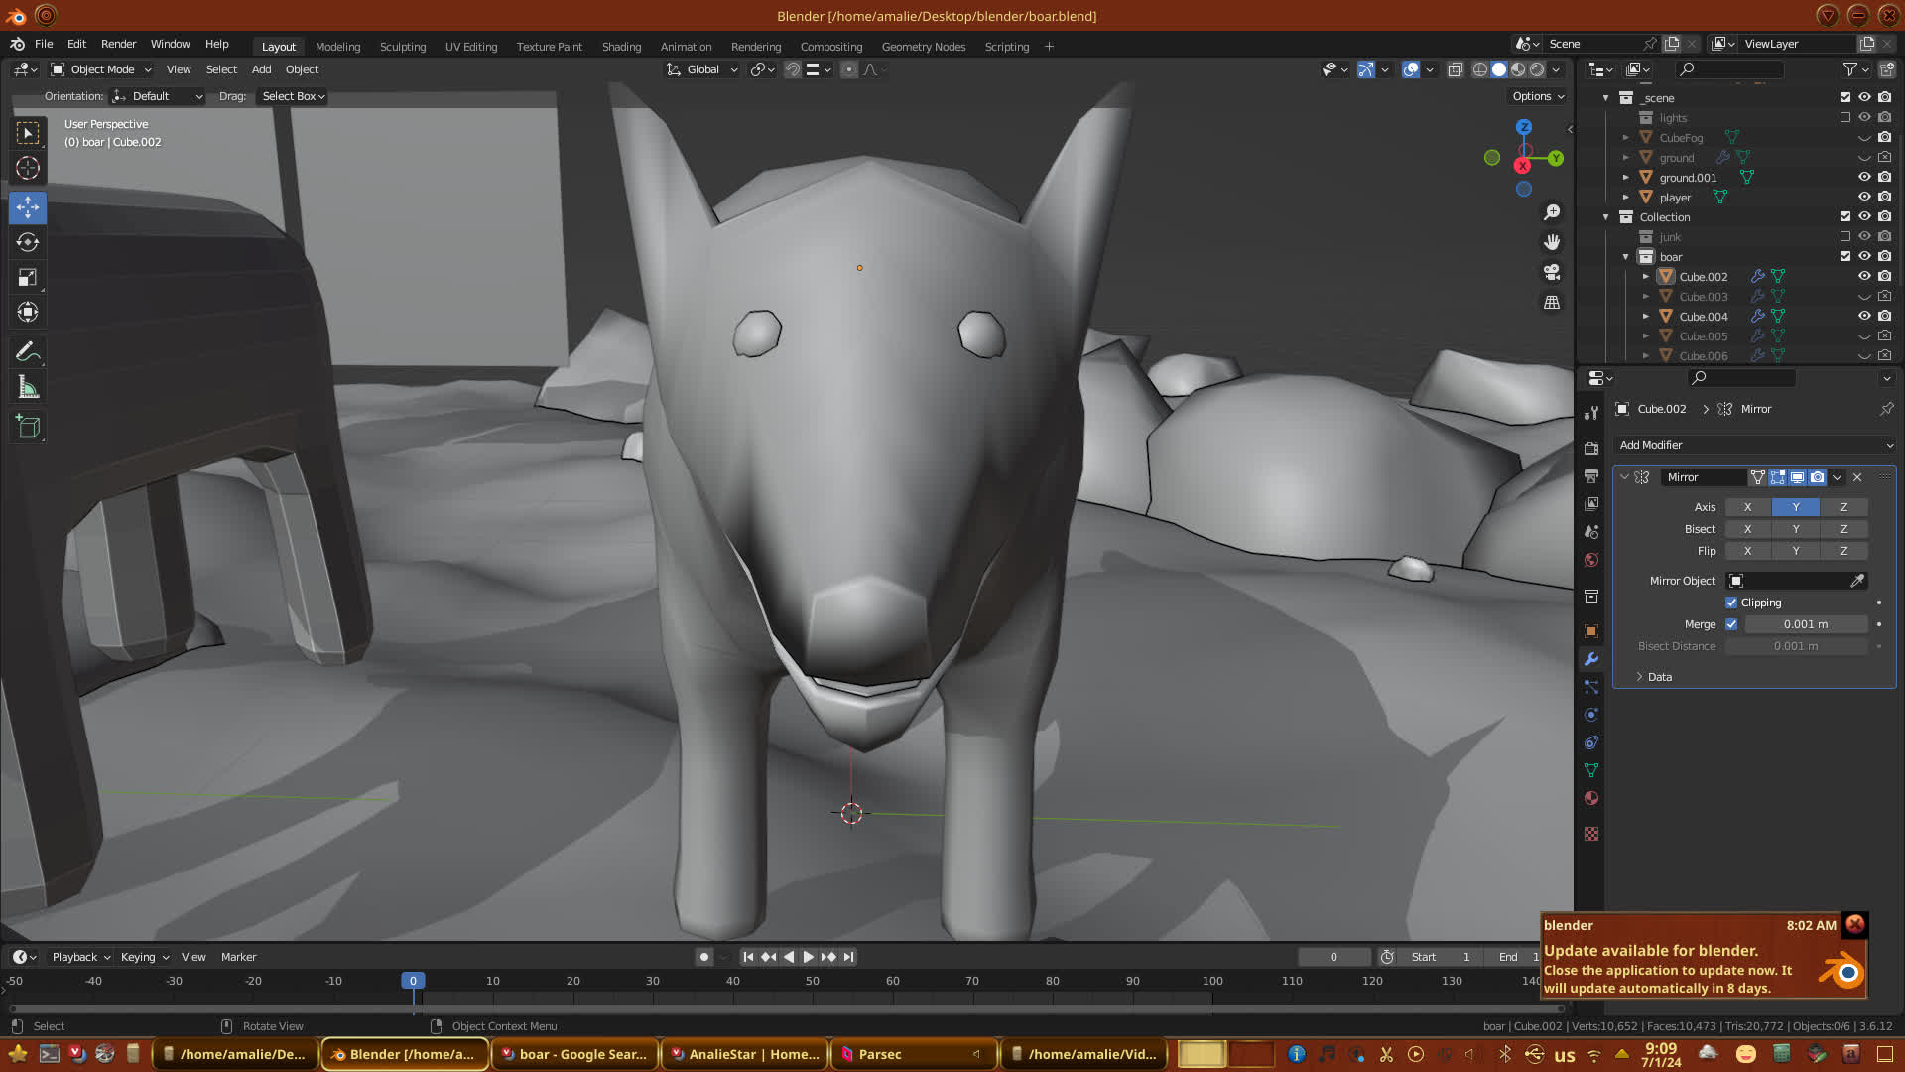Select the Scale tool
1905x1072 pixels.
point(28,278)
